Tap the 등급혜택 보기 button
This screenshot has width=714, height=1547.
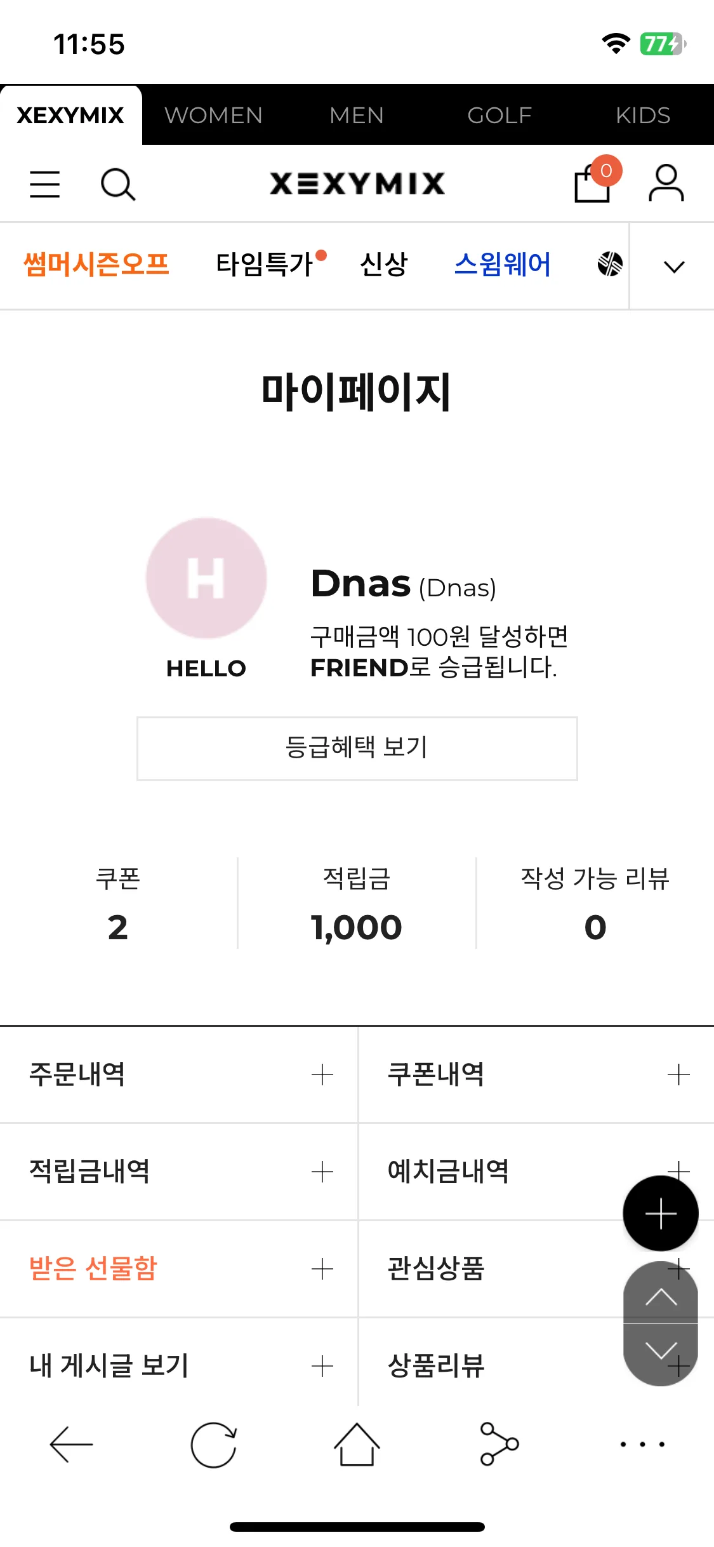pos(357,748)
